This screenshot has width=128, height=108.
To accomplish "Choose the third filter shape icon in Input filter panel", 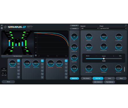I will click(x=18, y=67).
